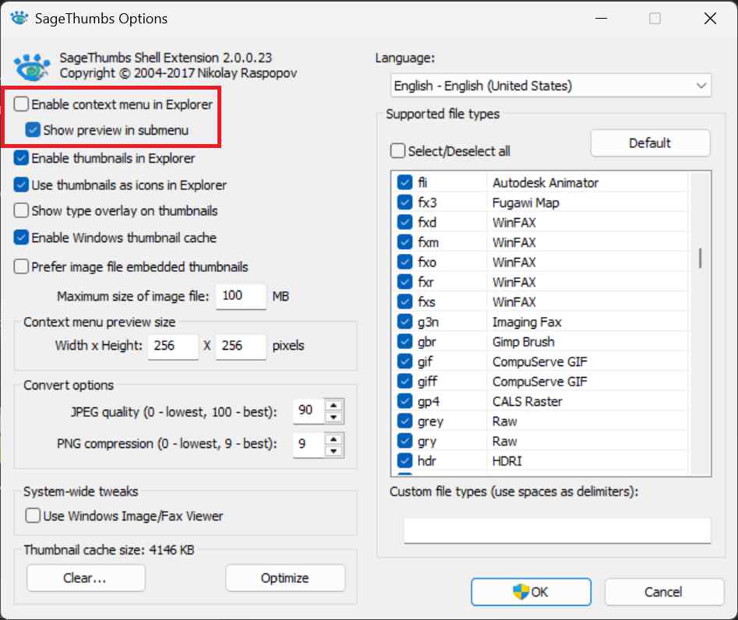Uncheck the gp4 CALS Raster file type

tap(404, 401)
